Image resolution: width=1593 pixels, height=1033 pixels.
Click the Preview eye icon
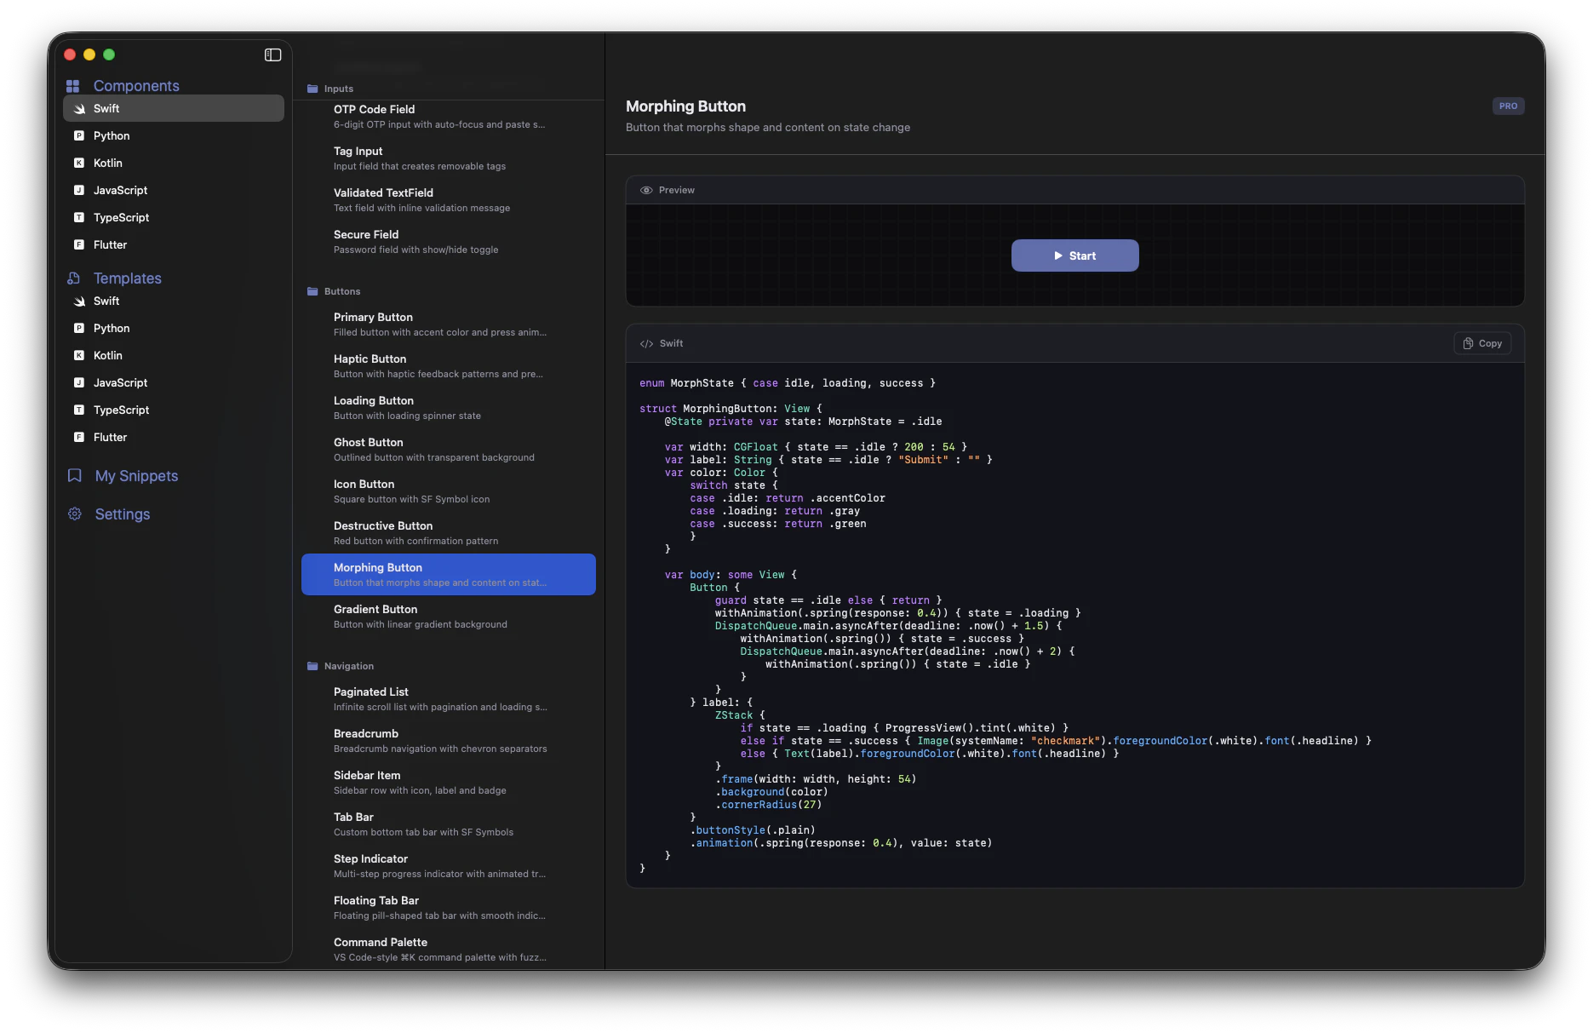coord(646,190)
